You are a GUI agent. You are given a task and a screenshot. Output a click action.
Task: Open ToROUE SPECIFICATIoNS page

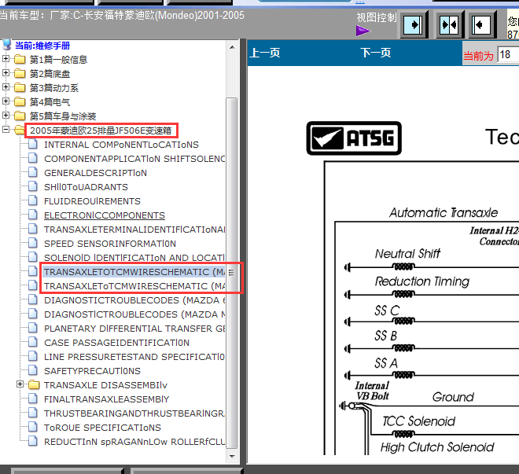coord(102,428)
